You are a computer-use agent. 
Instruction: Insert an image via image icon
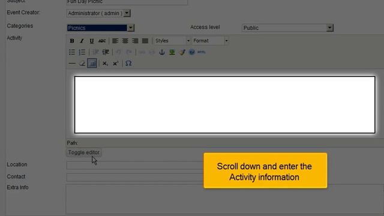pos(172,52)
